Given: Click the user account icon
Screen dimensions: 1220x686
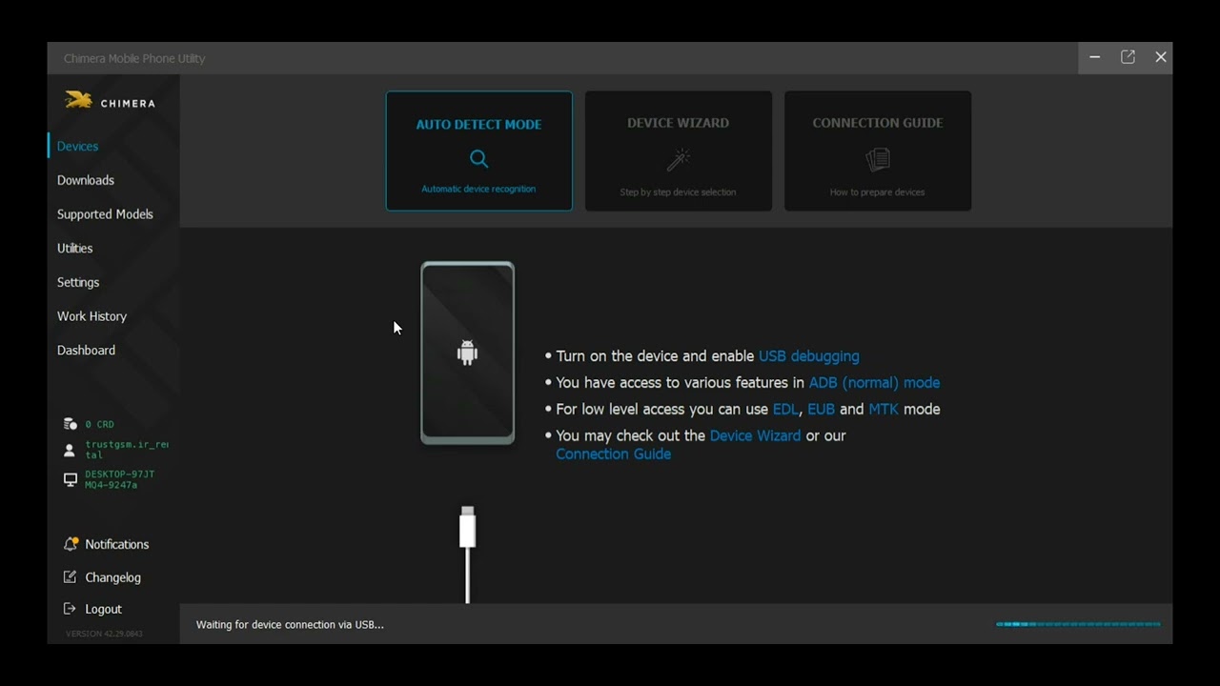Looking at the screenshot, I should (70, 450).
